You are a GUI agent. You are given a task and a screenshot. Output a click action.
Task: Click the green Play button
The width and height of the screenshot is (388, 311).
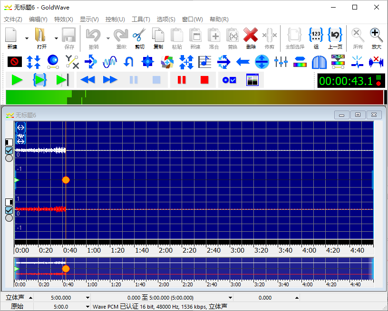pos(17,80)
